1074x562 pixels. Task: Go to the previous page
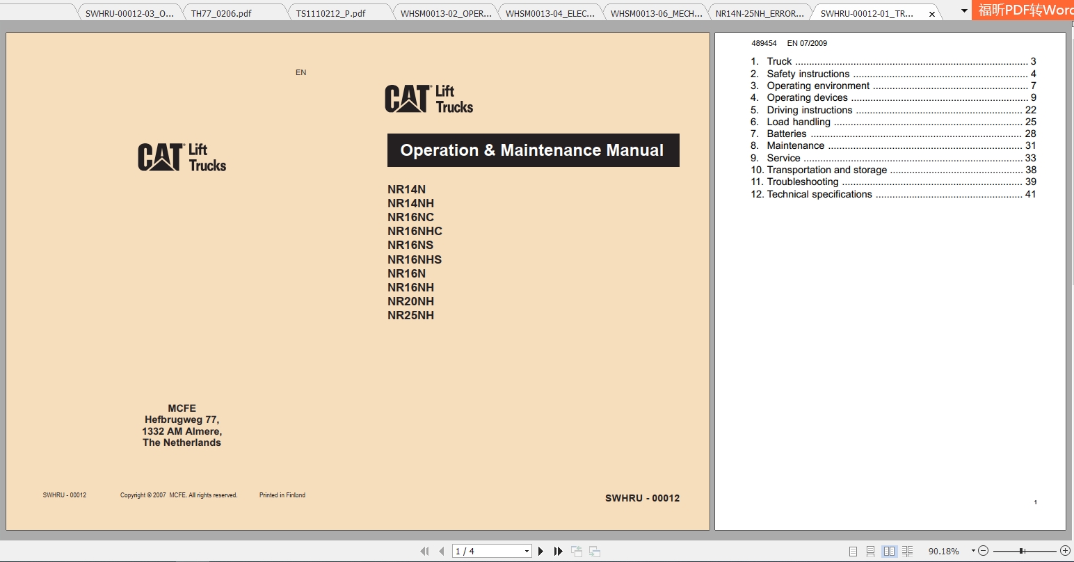441,551
